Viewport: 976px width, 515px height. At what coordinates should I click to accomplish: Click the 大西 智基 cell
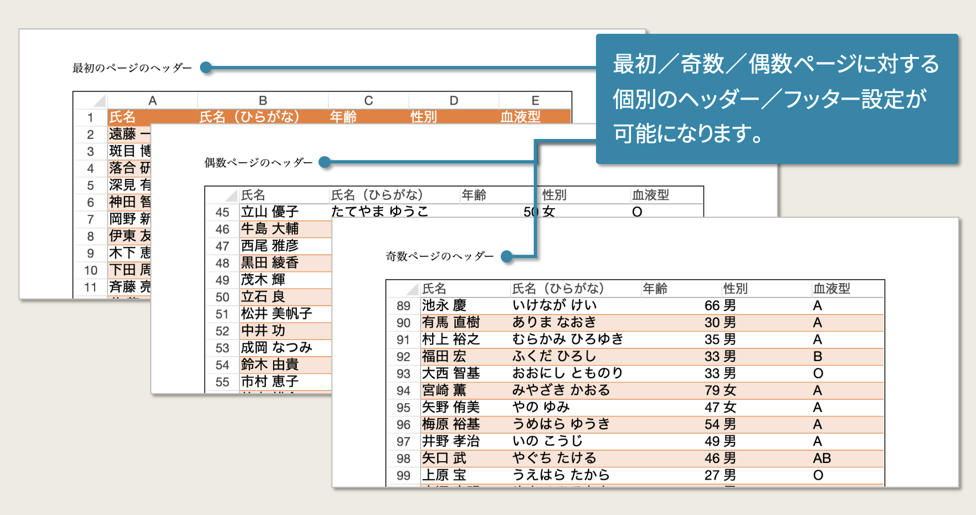click(x=465, y=373)
